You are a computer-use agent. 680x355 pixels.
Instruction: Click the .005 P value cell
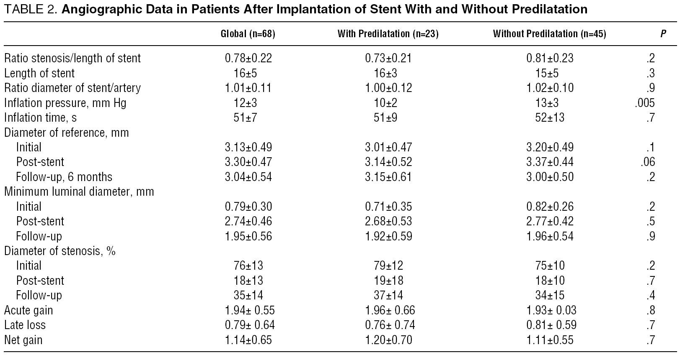[x=645, y=103]
